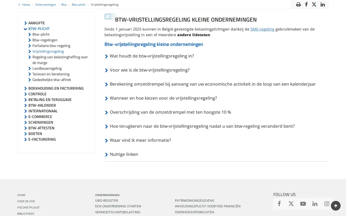Open LinkedIn icon under Follow Us
This screenshot has width=346, height=216.
(x=315, y=204)
